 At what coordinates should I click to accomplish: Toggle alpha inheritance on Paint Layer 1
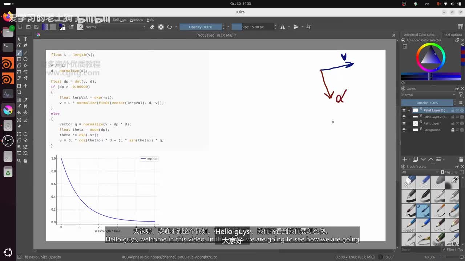click(x=457, y=123)
